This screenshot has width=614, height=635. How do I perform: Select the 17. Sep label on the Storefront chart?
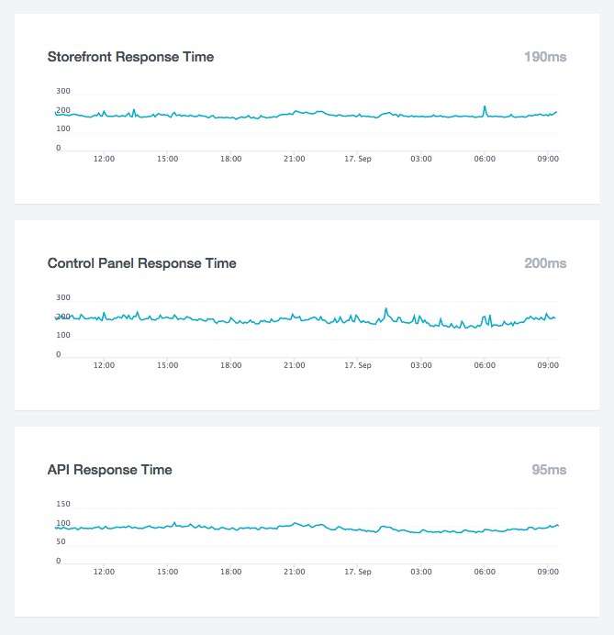pos(357,159)
